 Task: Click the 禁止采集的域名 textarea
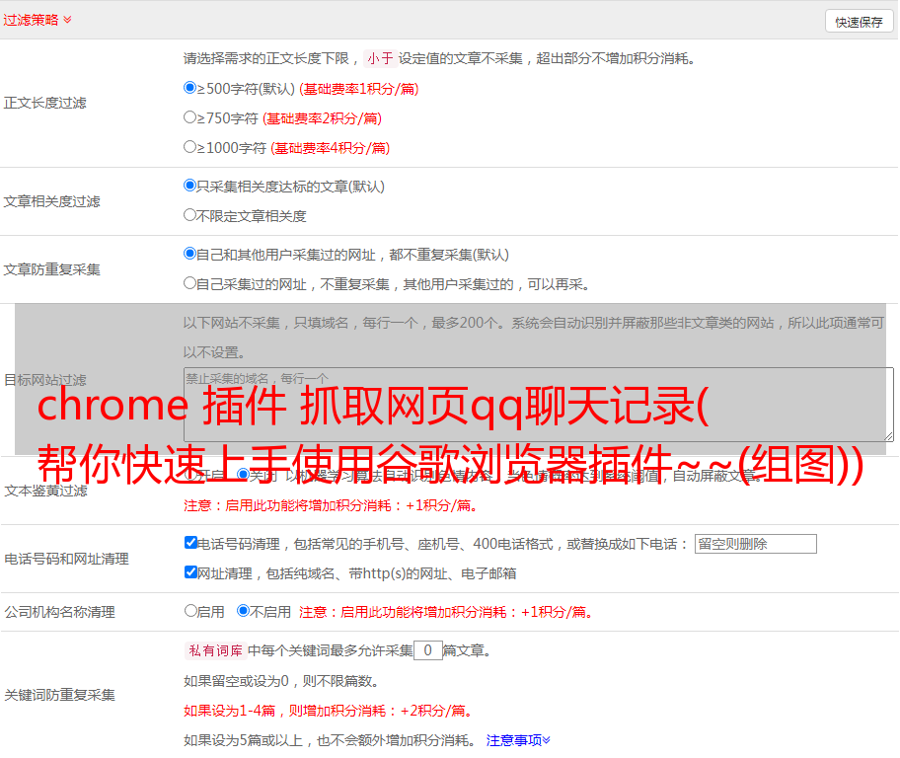pos(539,405)
